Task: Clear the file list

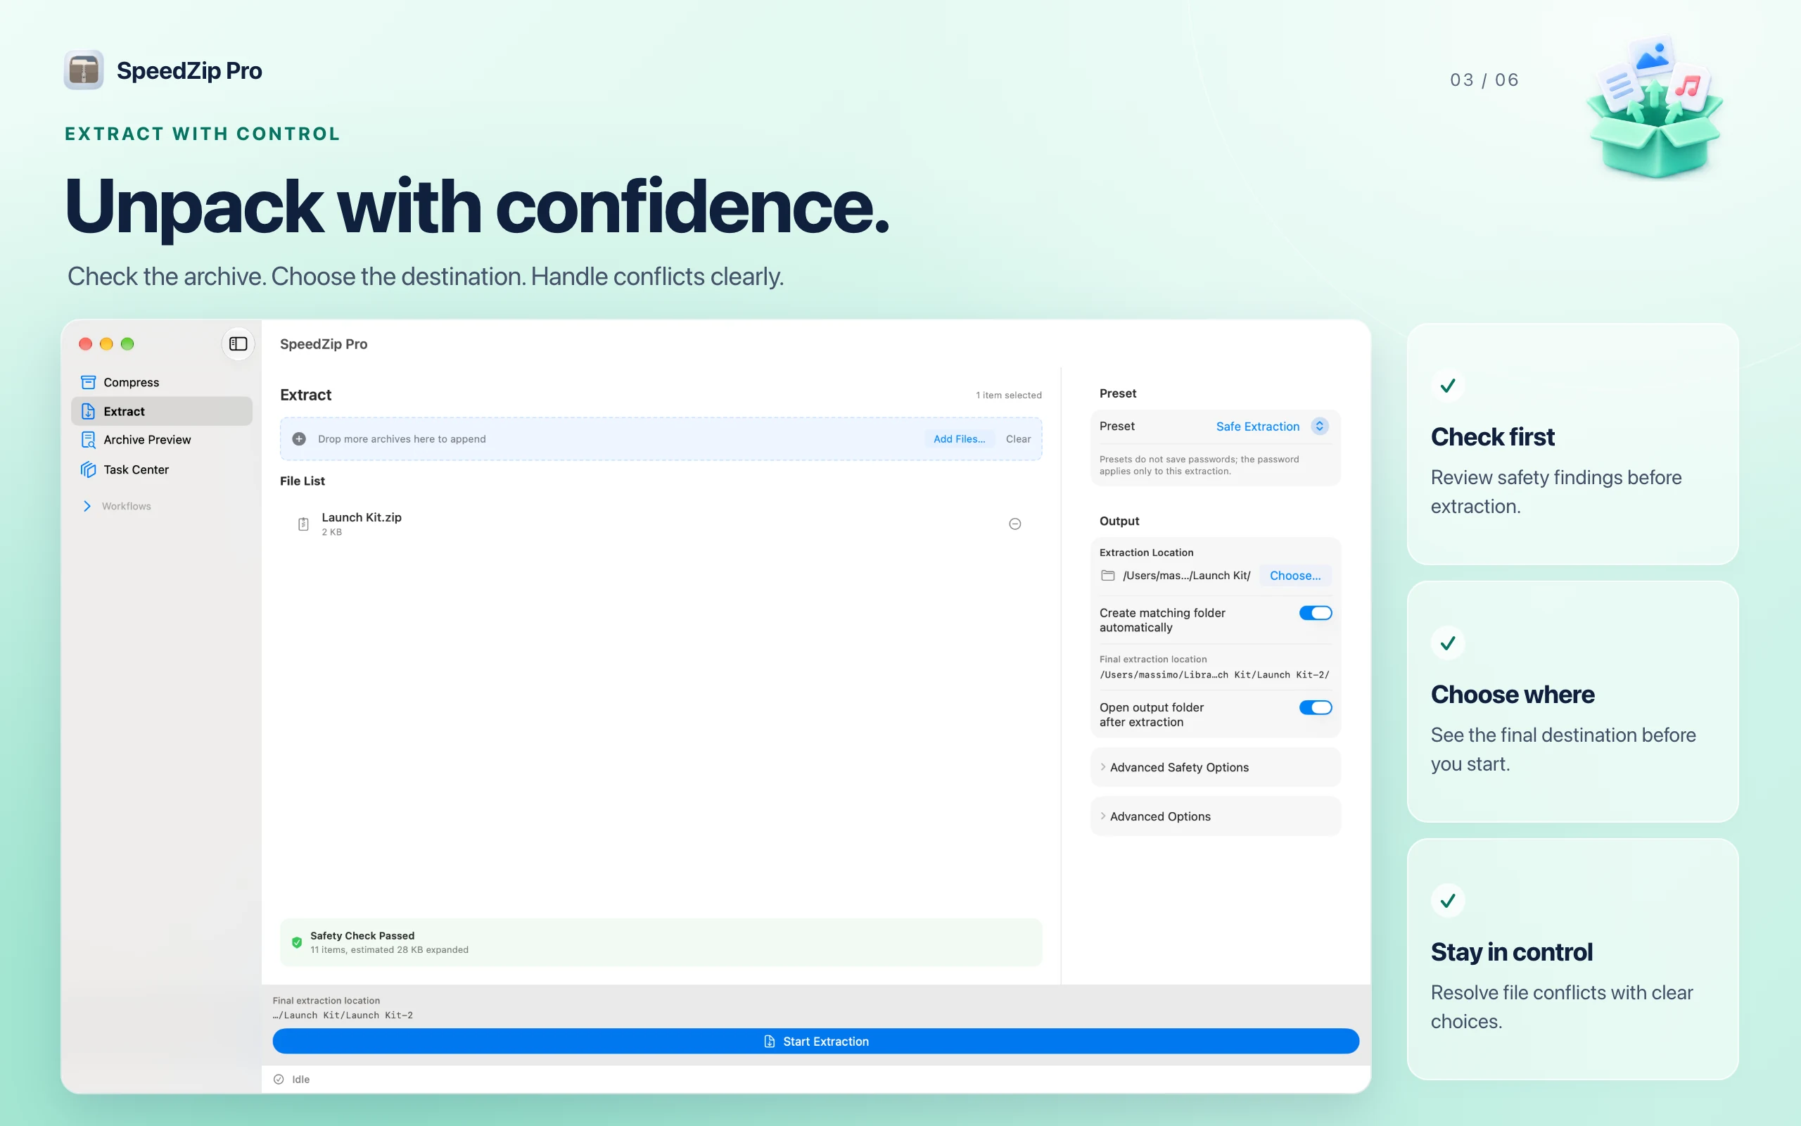Action: (x=1018, y=438)
